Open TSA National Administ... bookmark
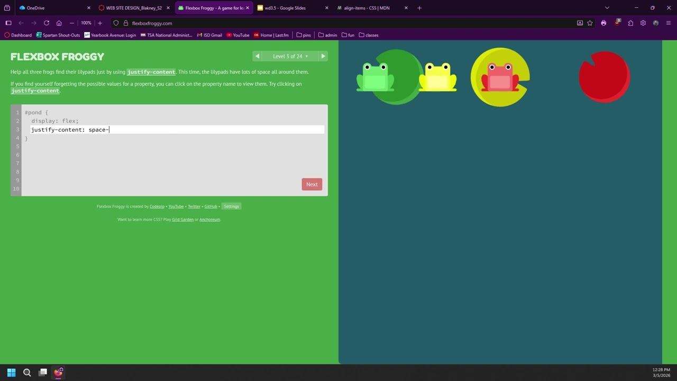Screen dimensions: 677x381 [x=167, y=35]
